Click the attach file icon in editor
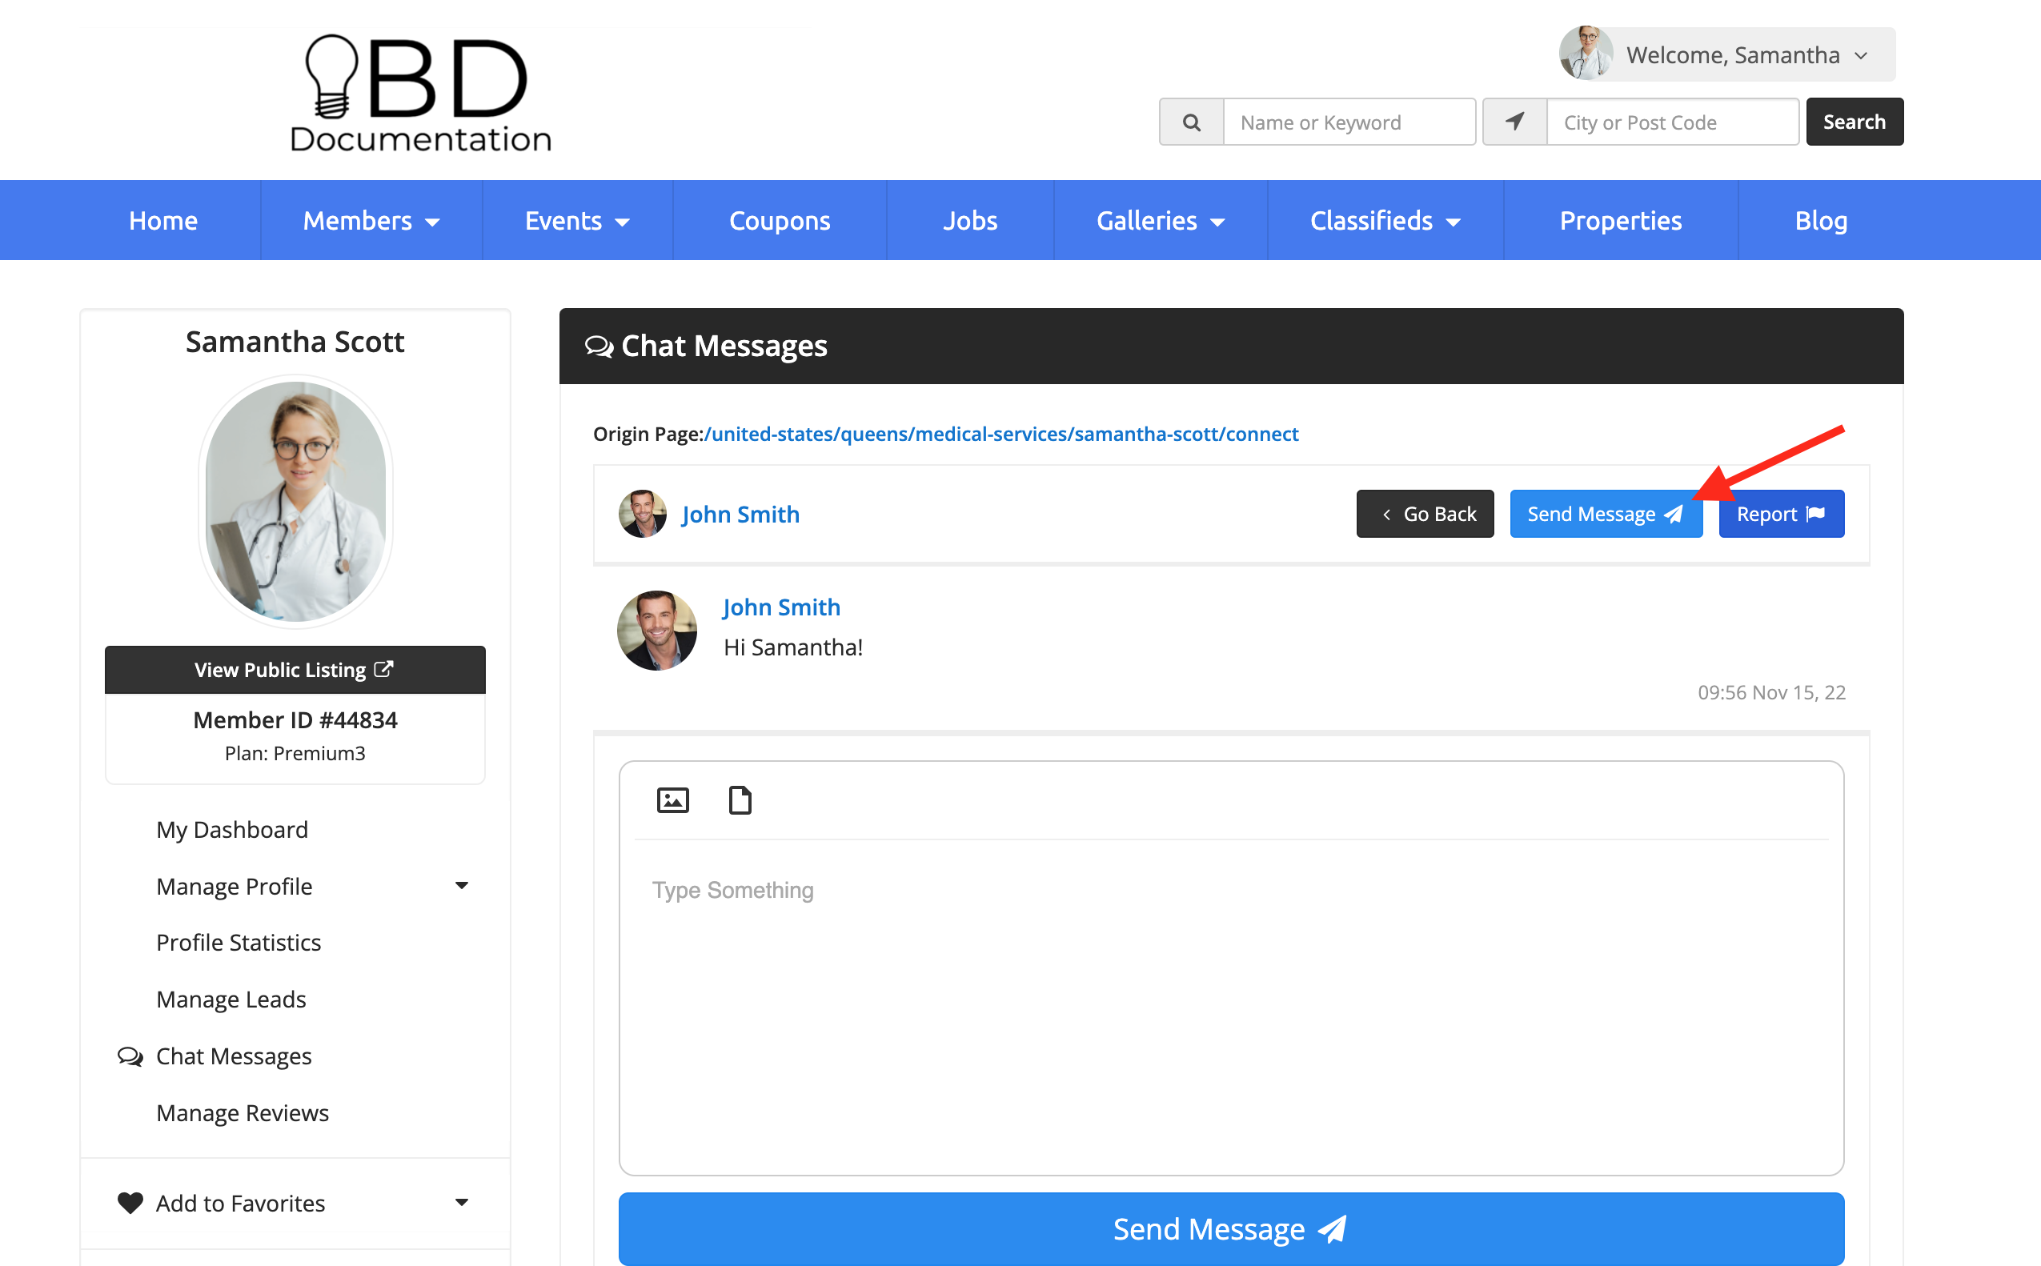This screenshot has width=2041, height=1266. pos(740,800)
